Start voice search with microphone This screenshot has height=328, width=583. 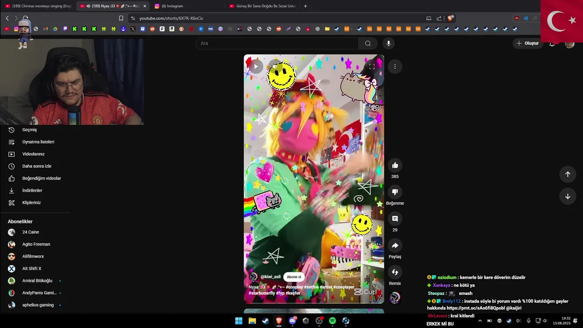tap(389, 43)
